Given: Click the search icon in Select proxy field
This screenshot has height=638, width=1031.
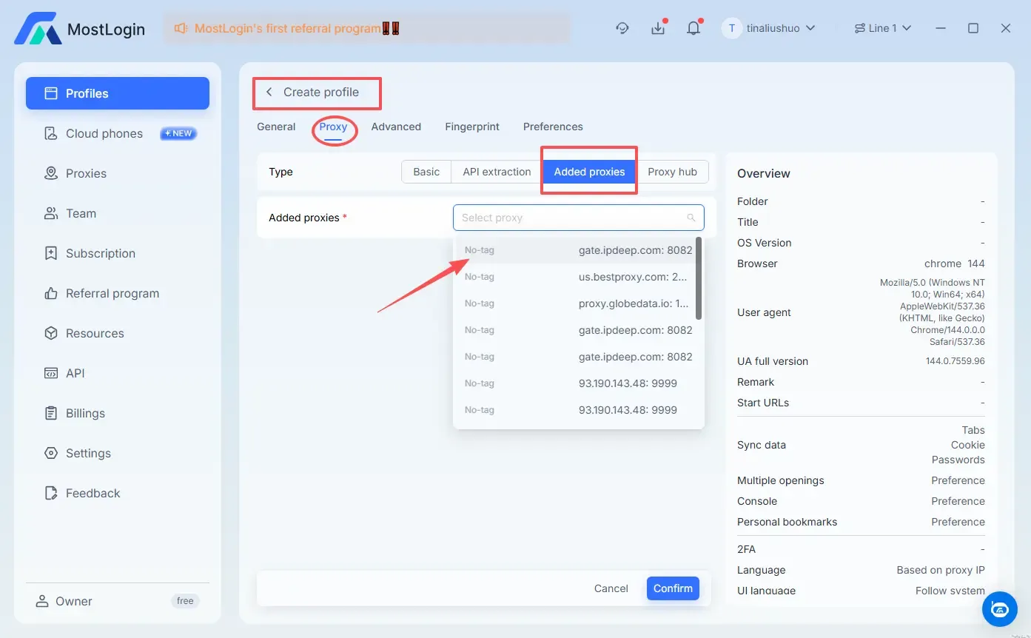Looking at the screenshot, I should click(691, 218).
